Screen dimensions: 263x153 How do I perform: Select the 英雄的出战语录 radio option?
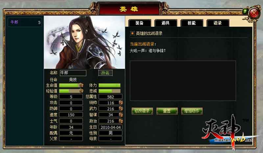(x=132, y=33)
